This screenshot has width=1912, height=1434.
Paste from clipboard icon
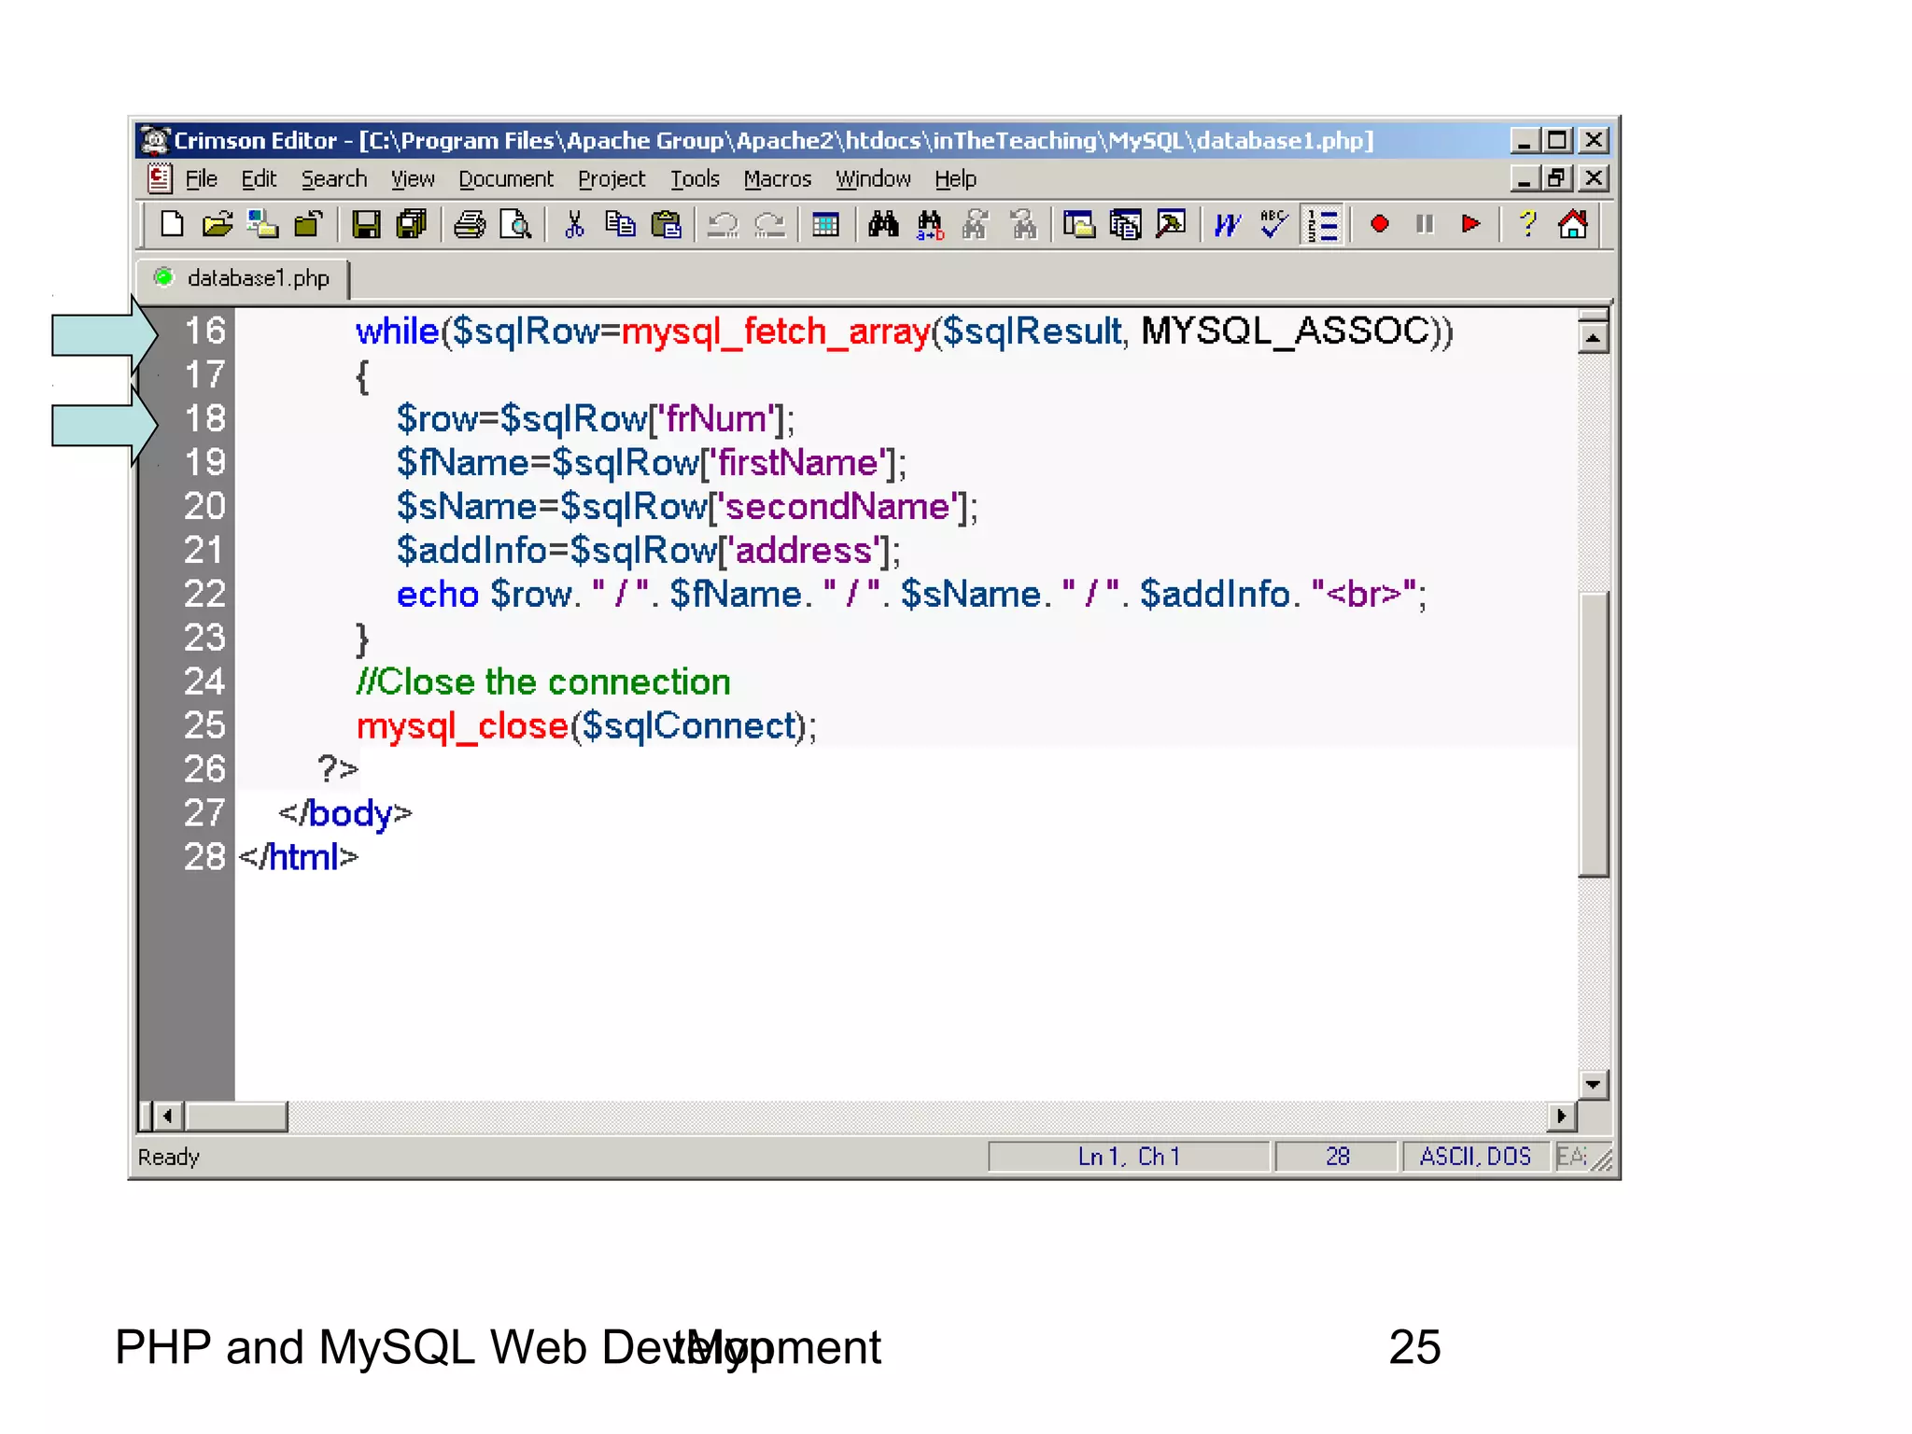pyautogui.click(x=666, y=225)
